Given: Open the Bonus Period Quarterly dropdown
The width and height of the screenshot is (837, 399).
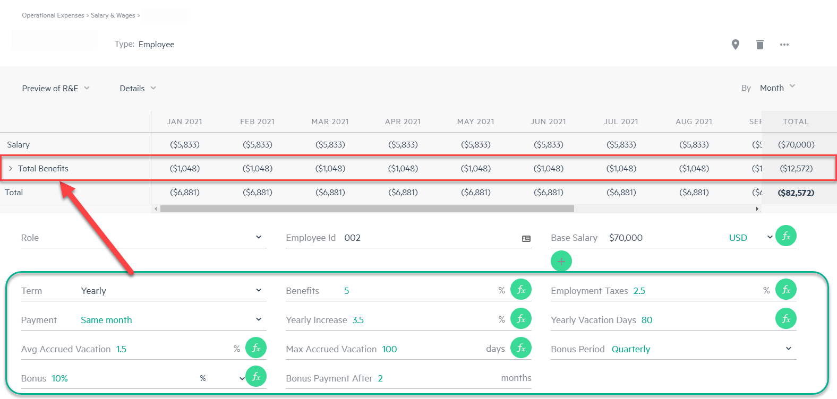Looking at the screenshot, I should pos(788,349).
